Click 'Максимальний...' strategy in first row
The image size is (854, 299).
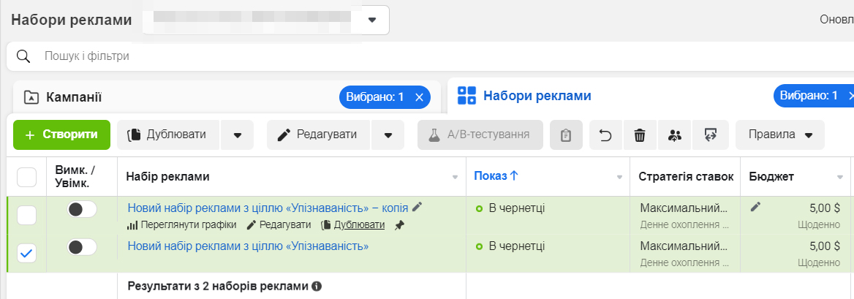tap(684, 208)
